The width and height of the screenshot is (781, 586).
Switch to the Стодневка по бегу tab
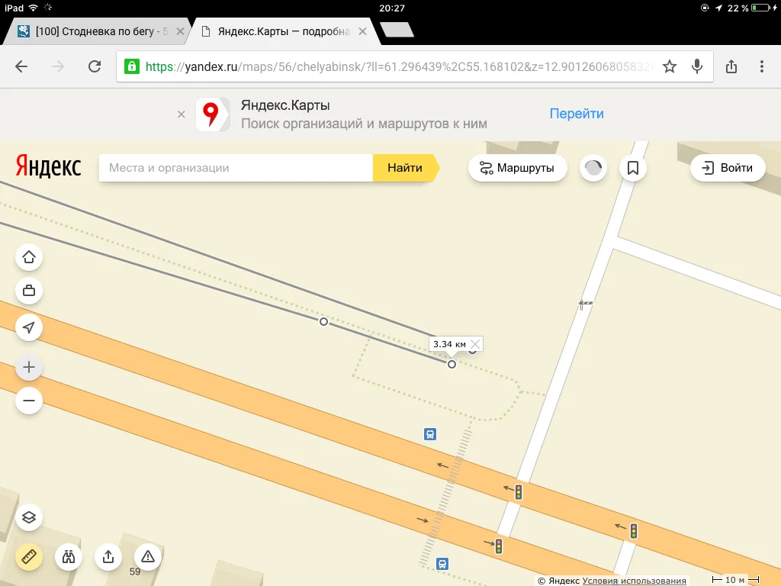95,31
